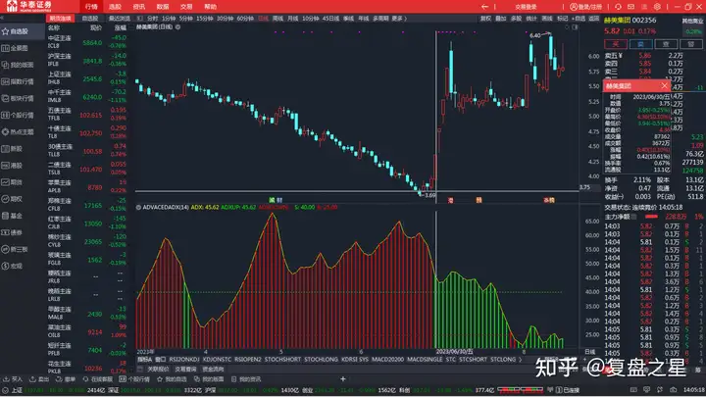Open 新三板 in left sidebar
The height and width of the screenshot is (397, 706).
tap(15, 249)
